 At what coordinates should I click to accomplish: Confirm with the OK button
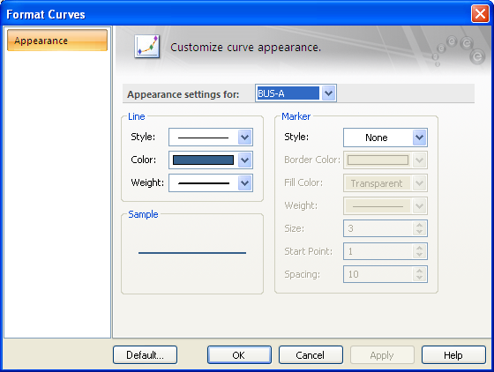pos(239,355)
